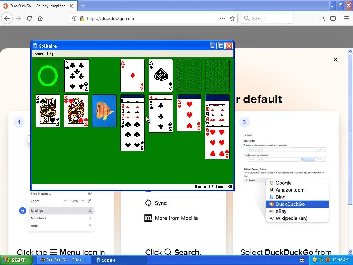353x265 pixels.
Task: Click the connection lock warning icon
Action: (x=82, y=18)
